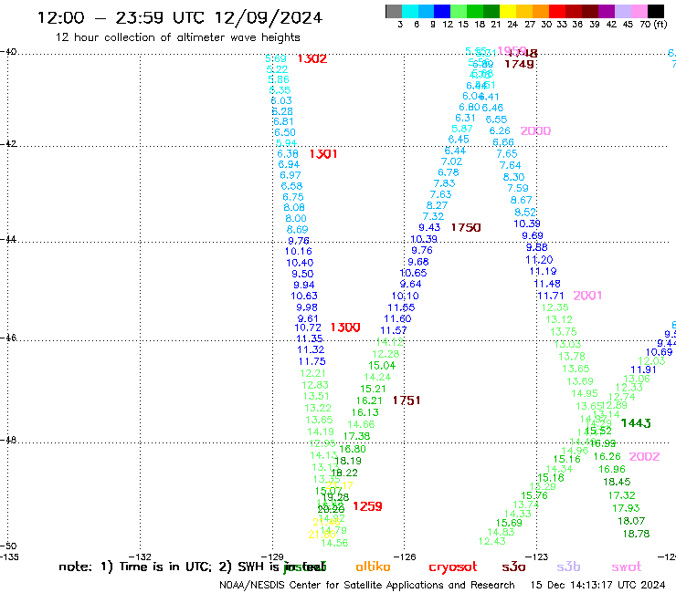Click the plot title '12:00 – 23:59 UTC 12/09/2024'
676x593 pixels.
[180, 17]
